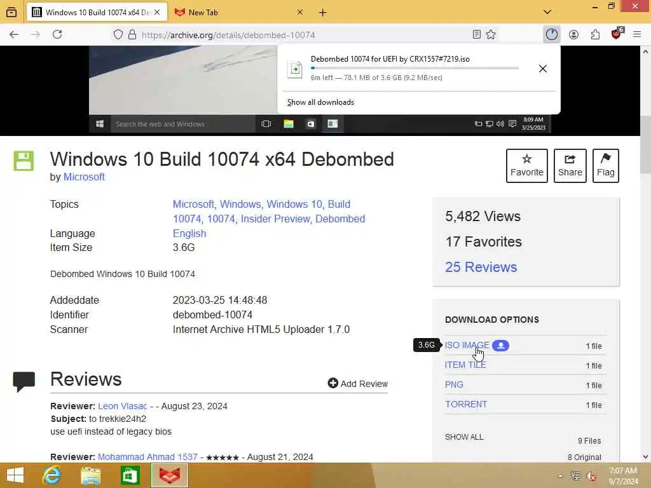Cancel the ISO download with X

(543, 69)
